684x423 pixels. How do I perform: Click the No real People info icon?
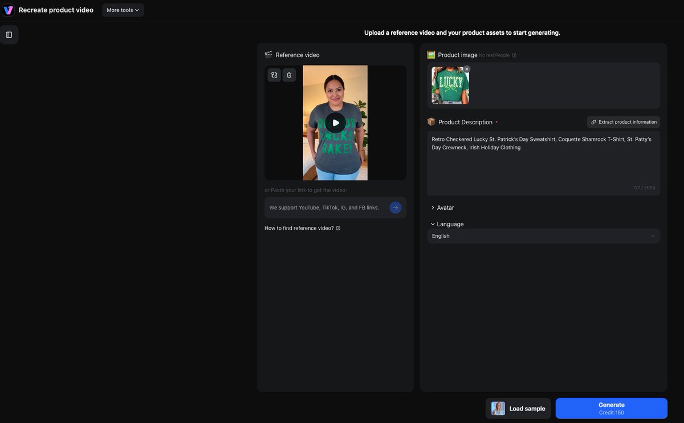514,55
